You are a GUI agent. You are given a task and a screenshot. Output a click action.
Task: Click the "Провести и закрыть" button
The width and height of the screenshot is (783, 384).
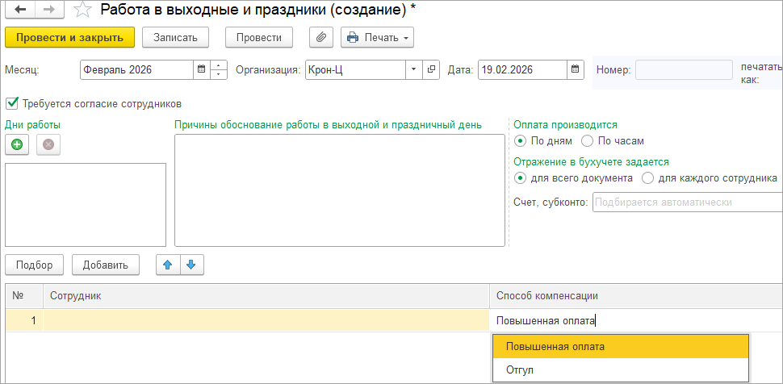[69, 37]
